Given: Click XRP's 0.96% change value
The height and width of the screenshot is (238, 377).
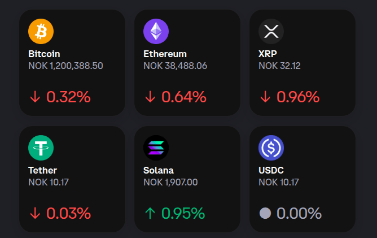Looking at the screenshot, I should 298,97.
